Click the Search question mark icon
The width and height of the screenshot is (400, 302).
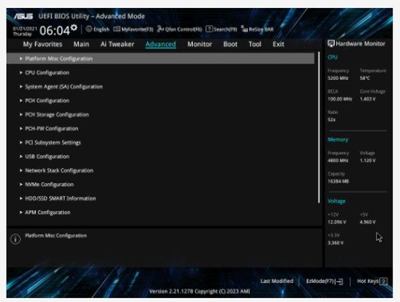pos(209,29)
